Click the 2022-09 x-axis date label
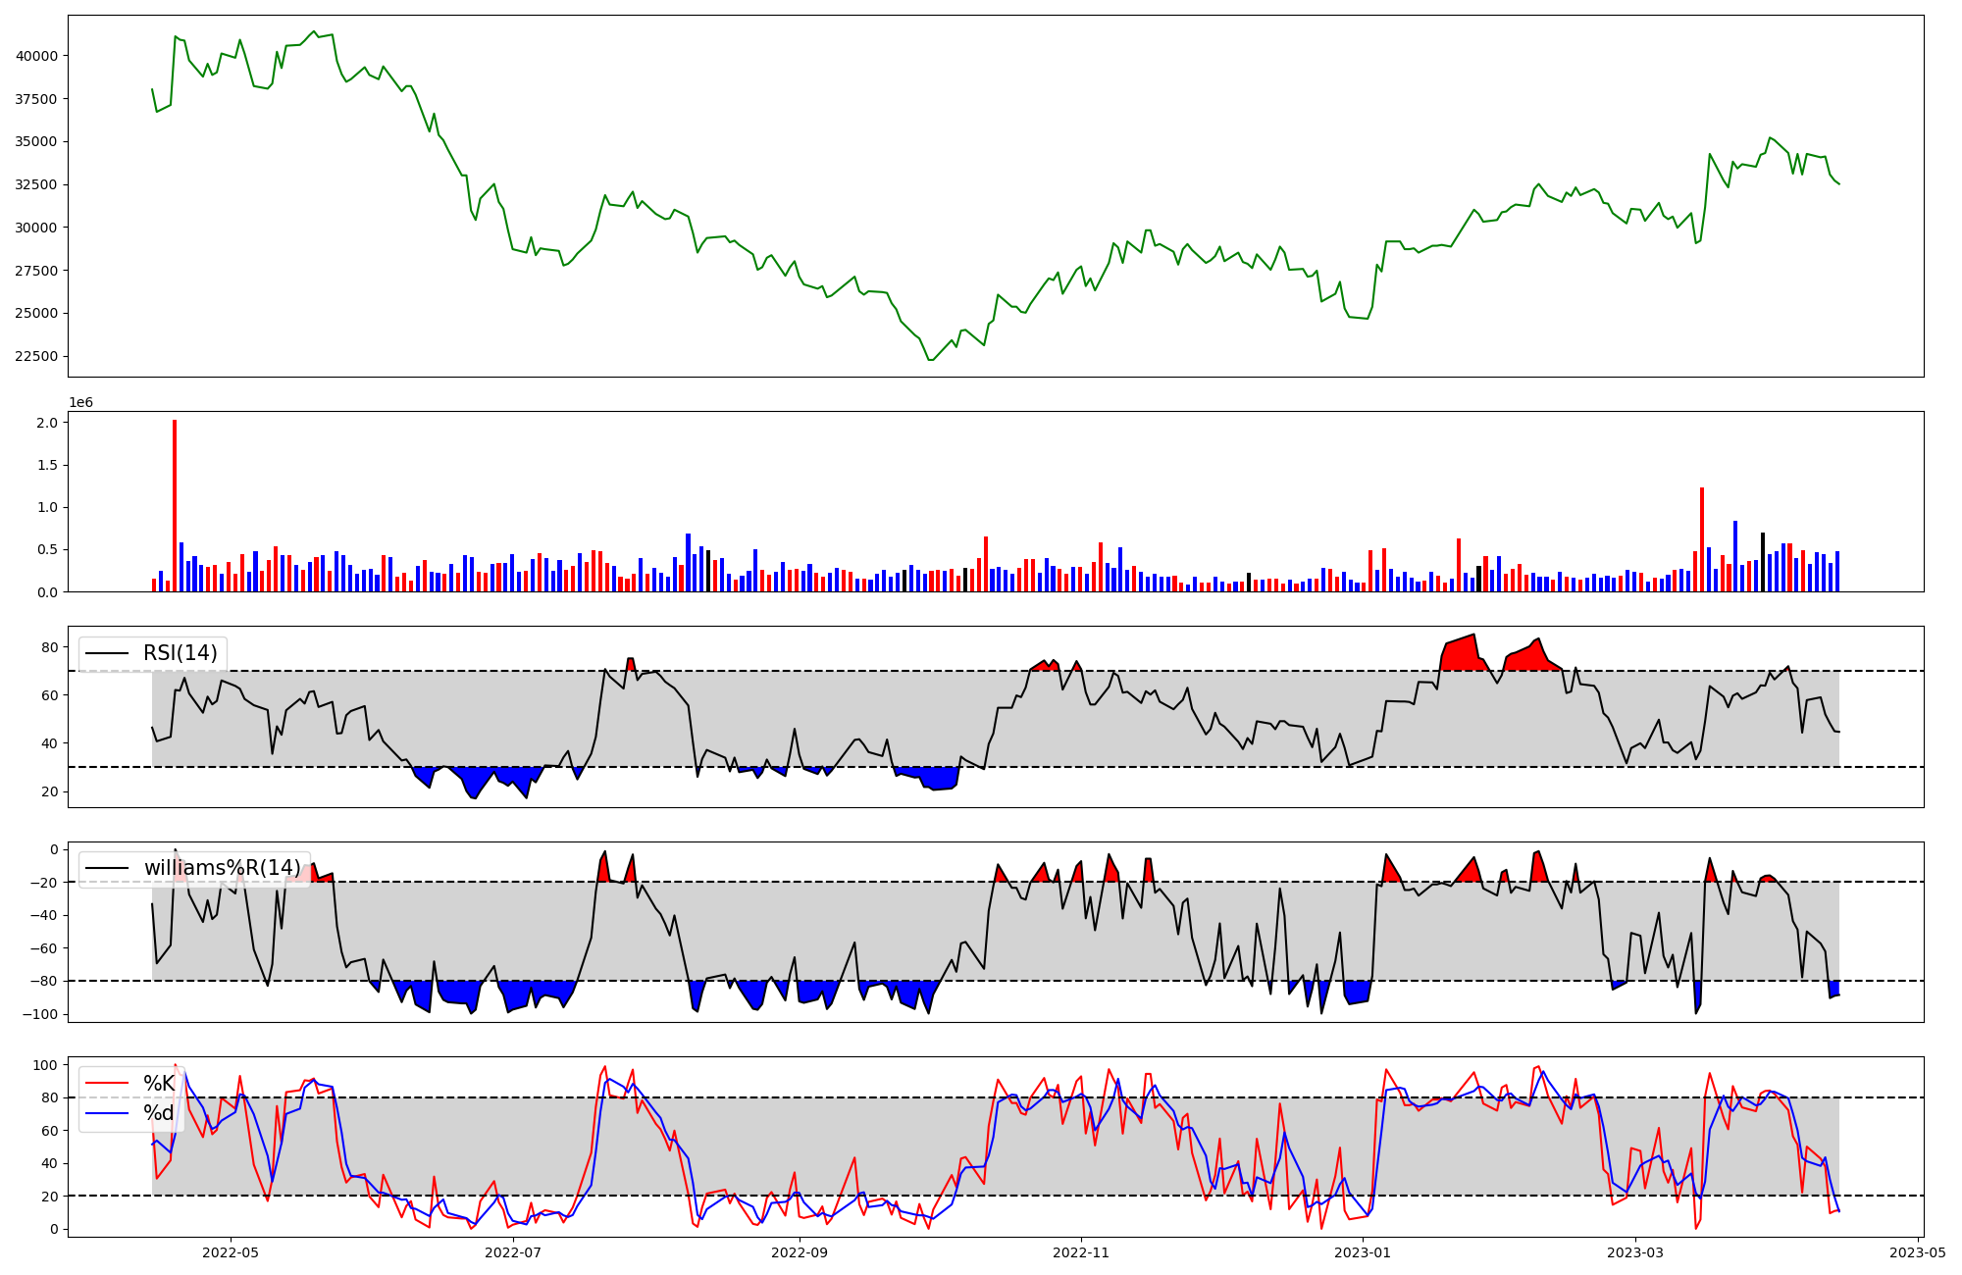Screen dimensions: 1962x1275 click(x=800, y=1252)
